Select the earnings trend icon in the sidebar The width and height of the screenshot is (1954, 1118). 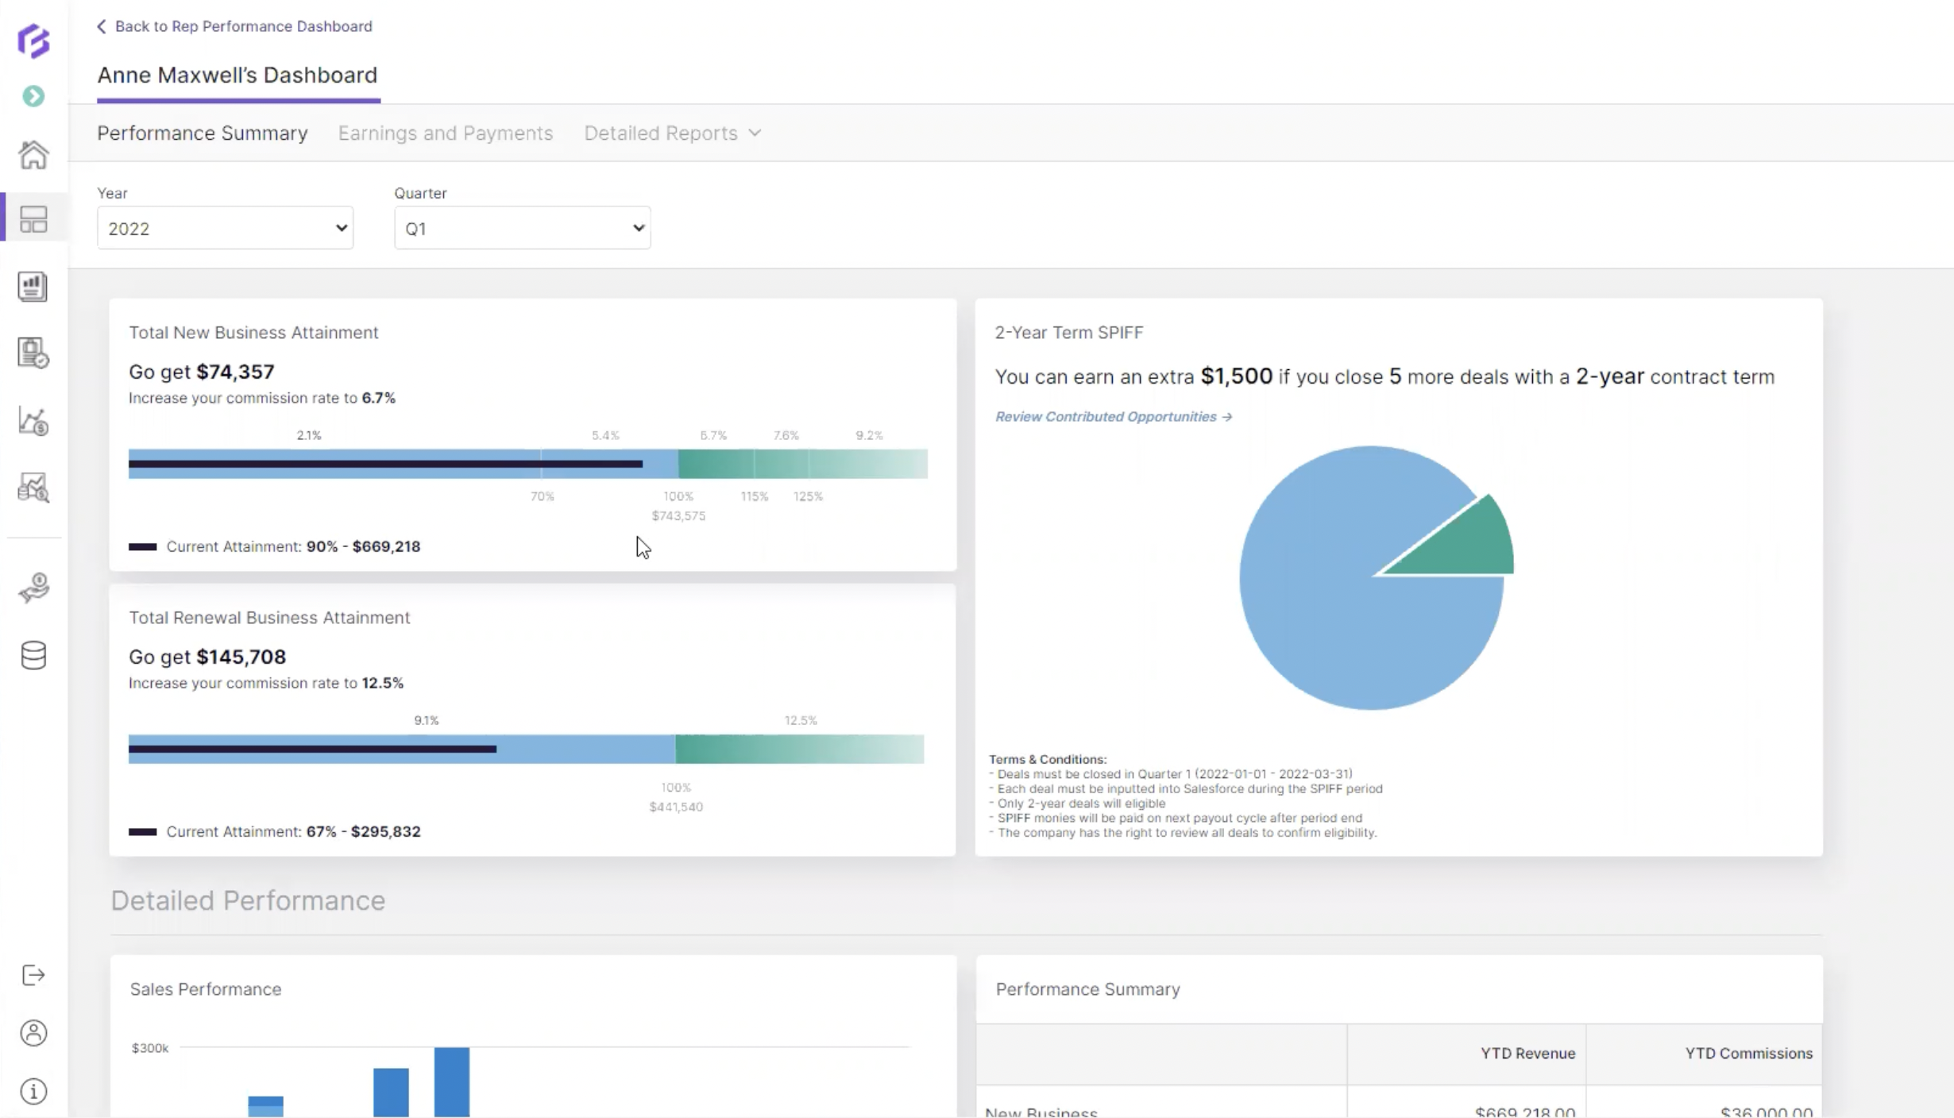pos(33,421)
